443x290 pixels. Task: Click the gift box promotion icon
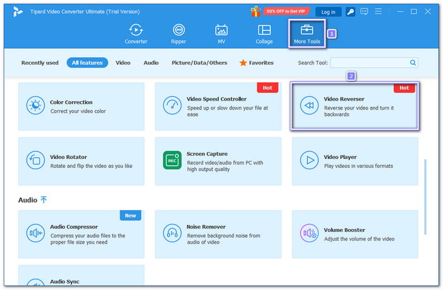256,11
